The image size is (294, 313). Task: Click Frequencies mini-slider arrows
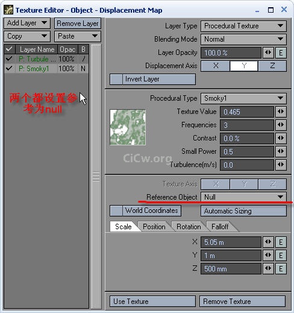coord(281,125)
